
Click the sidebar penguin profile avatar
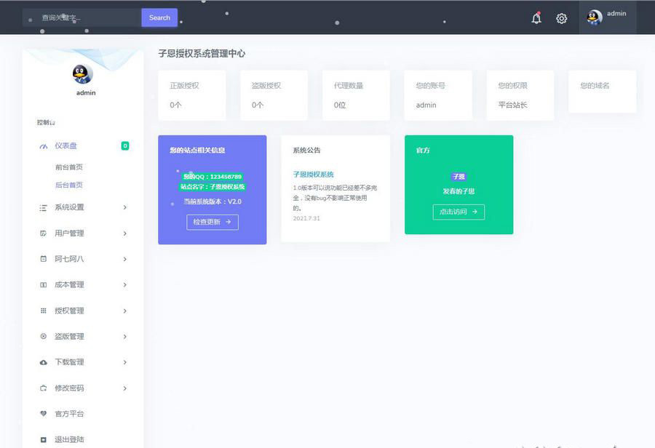(x=83, y=74)
